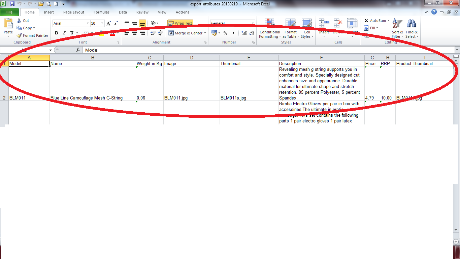Apply the red font color

tap(112, 33)
